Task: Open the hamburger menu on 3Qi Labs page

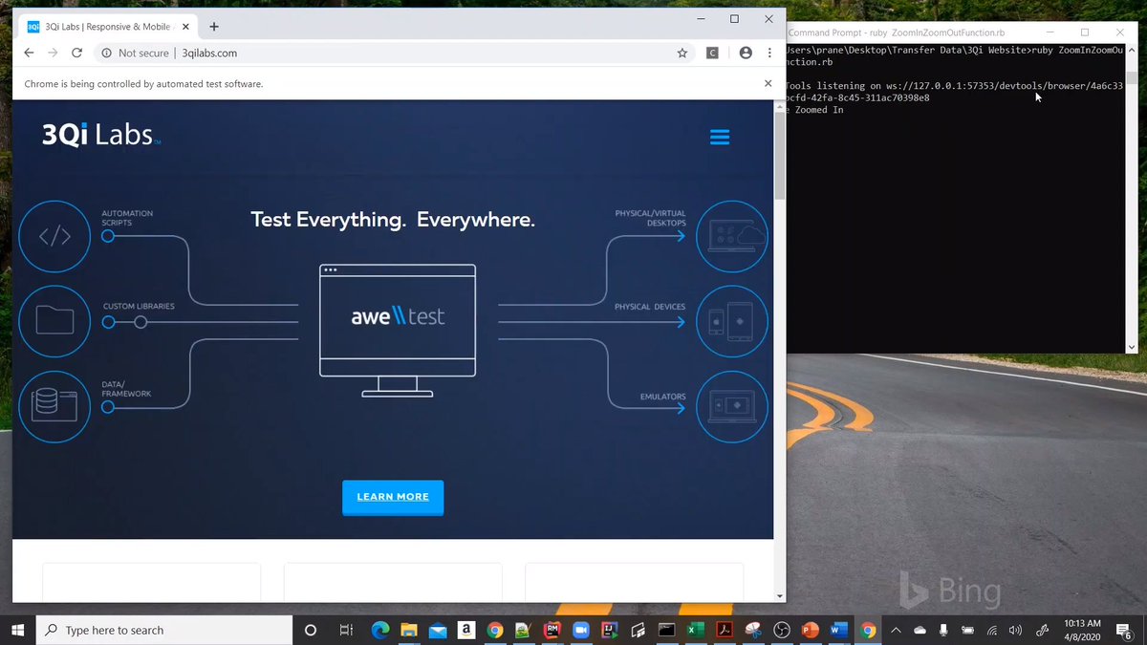Action: pos(720,138)
